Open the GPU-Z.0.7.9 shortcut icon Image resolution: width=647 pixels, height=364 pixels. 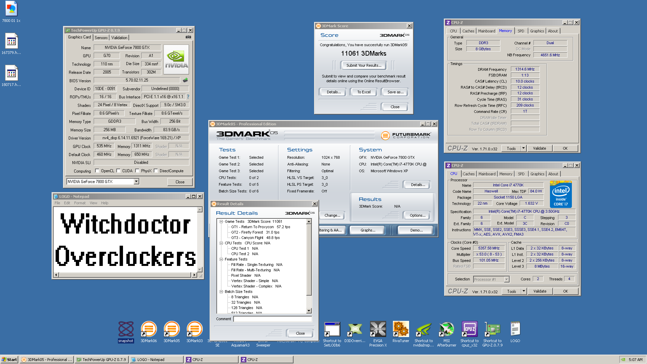[492, 334]
